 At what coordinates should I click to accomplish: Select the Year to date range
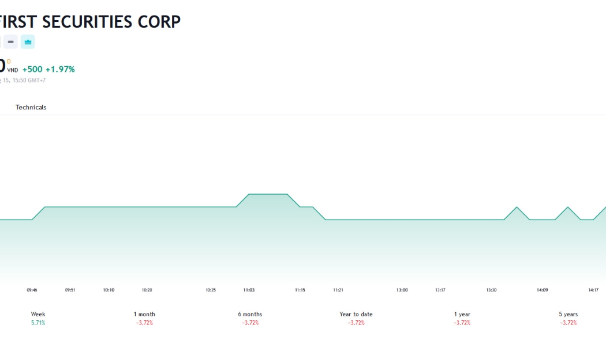[356, 318]
